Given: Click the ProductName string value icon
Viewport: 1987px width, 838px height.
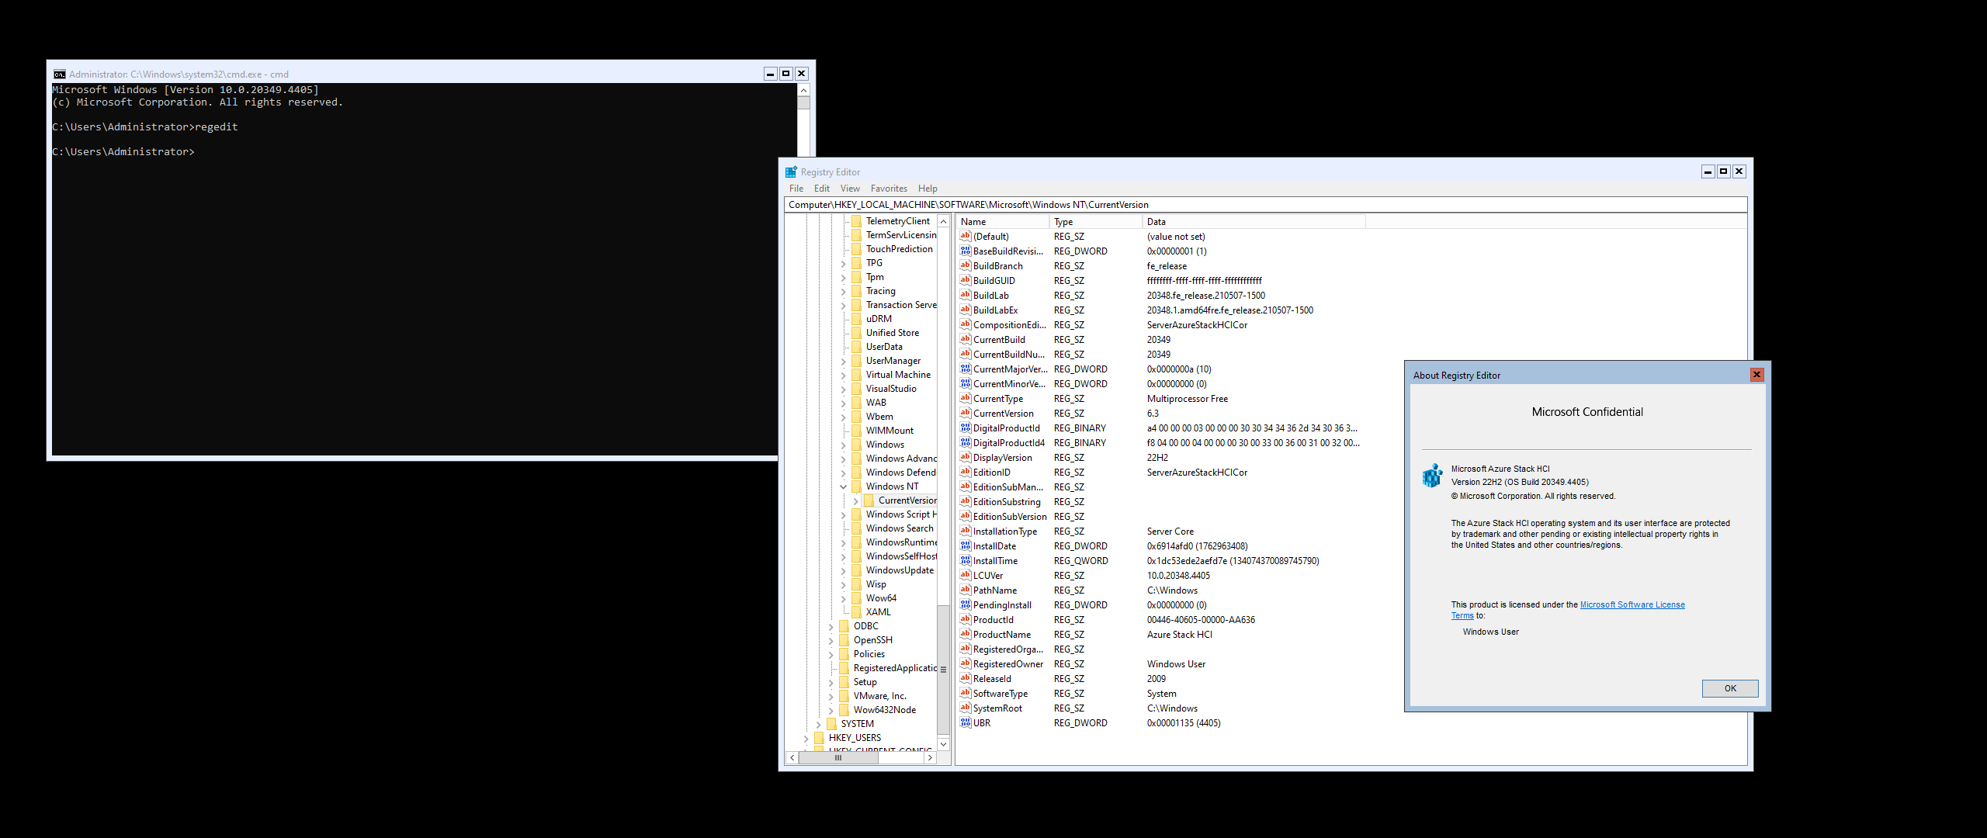Looking at the screenshot, I should tap(965, 634).
